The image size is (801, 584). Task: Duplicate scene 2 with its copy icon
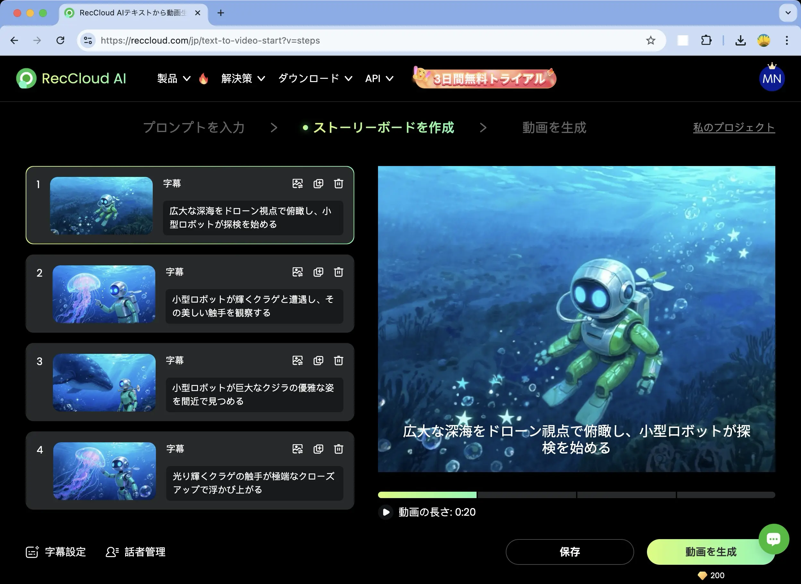click(x=318, y=272)
